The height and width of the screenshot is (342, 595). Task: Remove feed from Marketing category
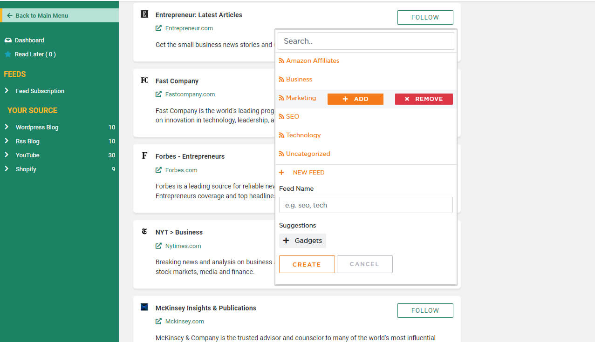[424, 99]
